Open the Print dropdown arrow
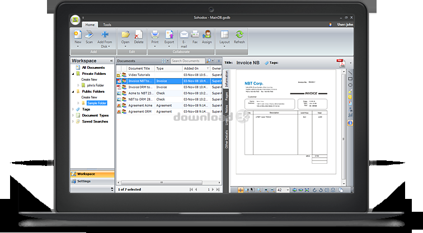The image size is (423, 233). 155,46
